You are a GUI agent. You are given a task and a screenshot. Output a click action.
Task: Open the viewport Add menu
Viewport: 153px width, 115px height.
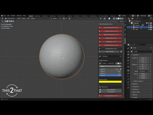click(x=28, y=19)
